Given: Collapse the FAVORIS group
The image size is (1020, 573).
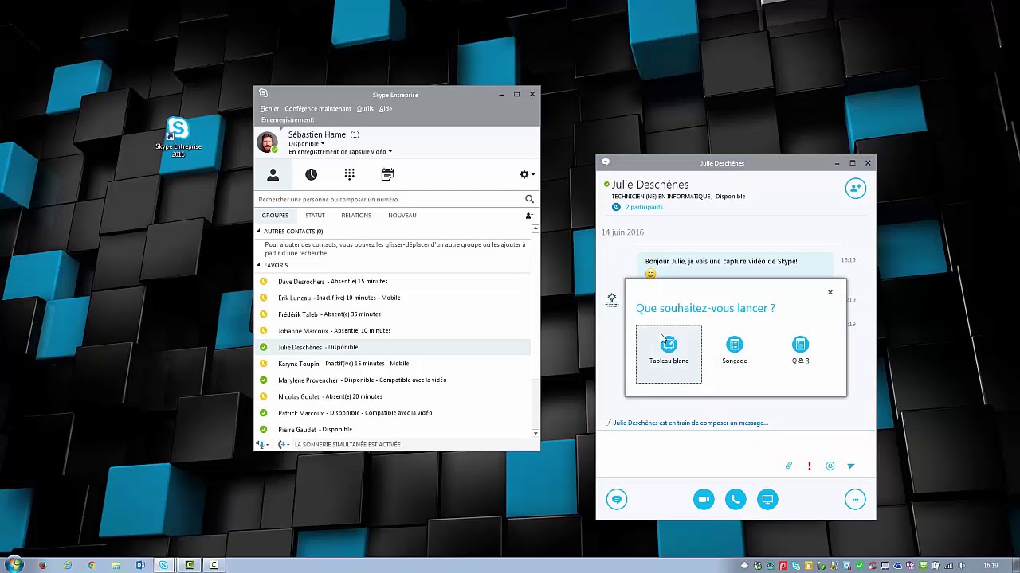Looking at the screenshot, I should point(258,265).
